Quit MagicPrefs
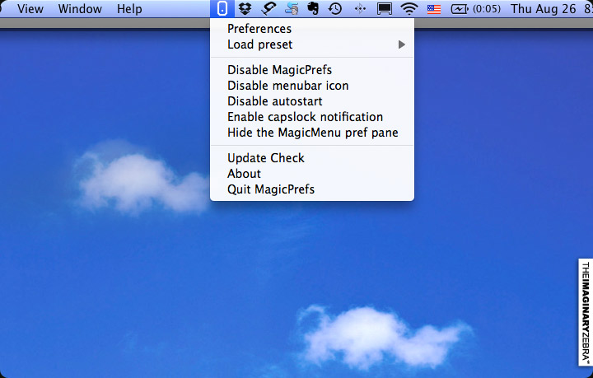Image resolution: width=593 pixels, height=378 pixels. click(x=271, y=189)
